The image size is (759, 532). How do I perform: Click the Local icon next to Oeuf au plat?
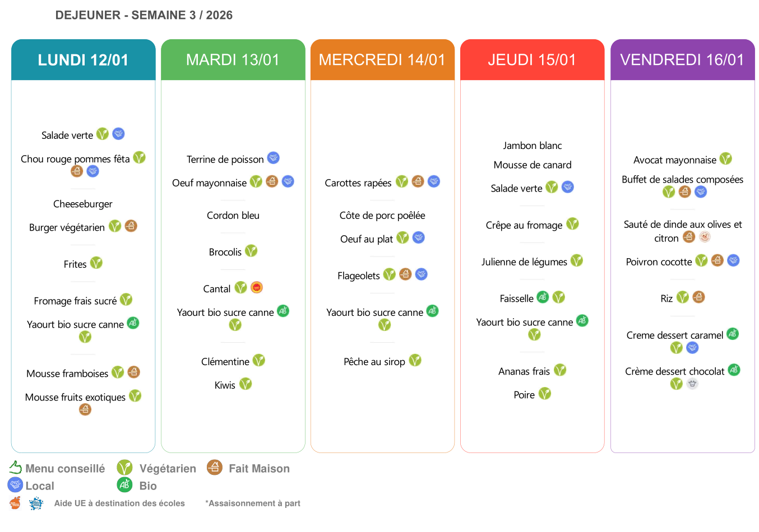pyautogui.click(x=419, y=238)
